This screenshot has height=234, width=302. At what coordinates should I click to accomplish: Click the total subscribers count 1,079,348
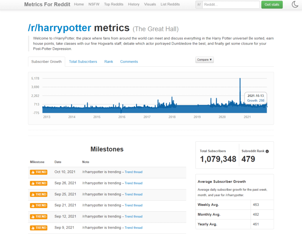tap(218, 159)
